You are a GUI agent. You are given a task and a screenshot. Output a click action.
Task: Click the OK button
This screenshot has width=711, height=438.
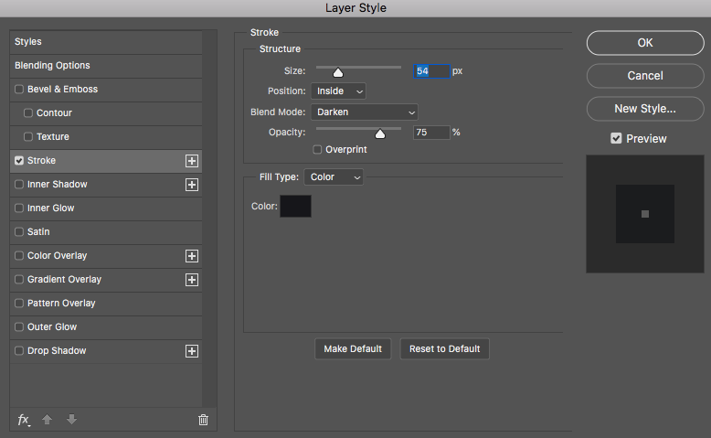[x=645, y=43]
